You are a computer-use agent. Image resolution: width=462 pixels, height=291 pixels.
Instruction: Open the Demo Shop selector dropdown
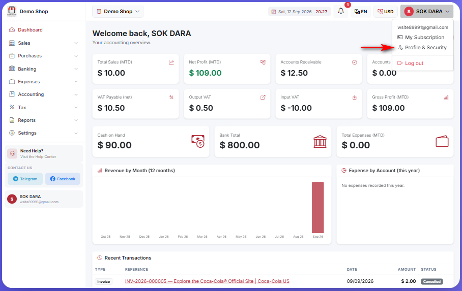click(x=118, y=12)
